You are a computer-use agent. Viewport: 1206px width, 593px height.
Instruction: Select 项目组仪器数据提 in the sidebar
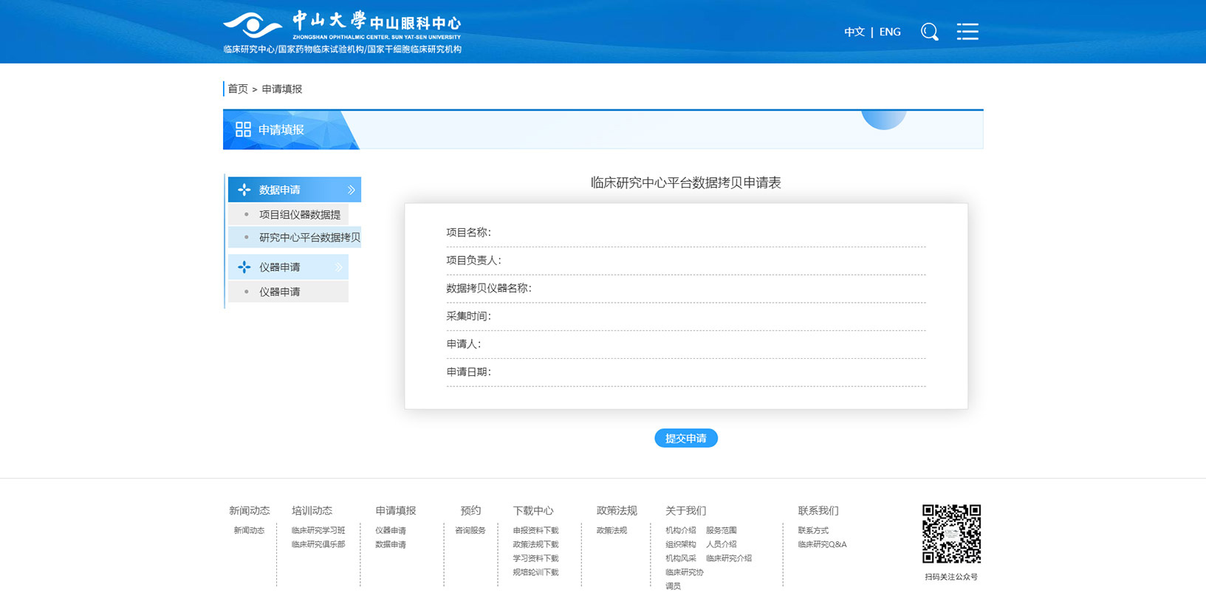299,215
